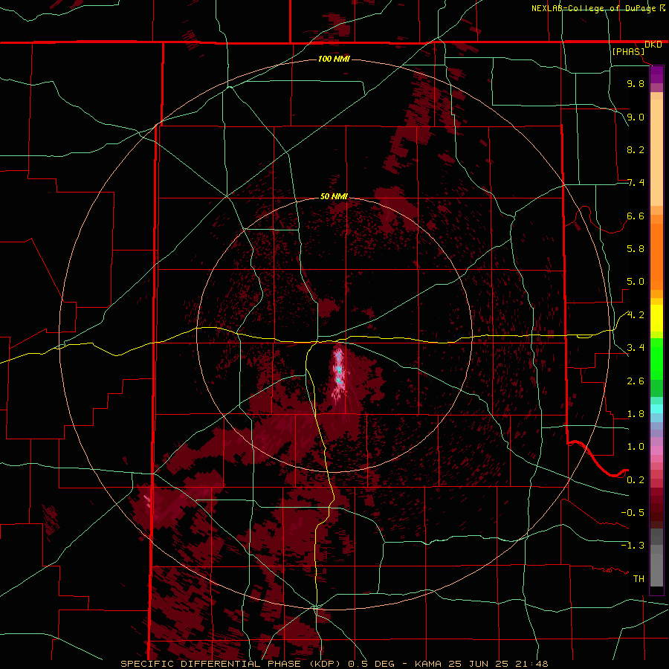The width and height of the screenshot is (669, 669).
Task: Click the -0.5 color scale value
Action: pyautogui.click(x=633, y=513)
